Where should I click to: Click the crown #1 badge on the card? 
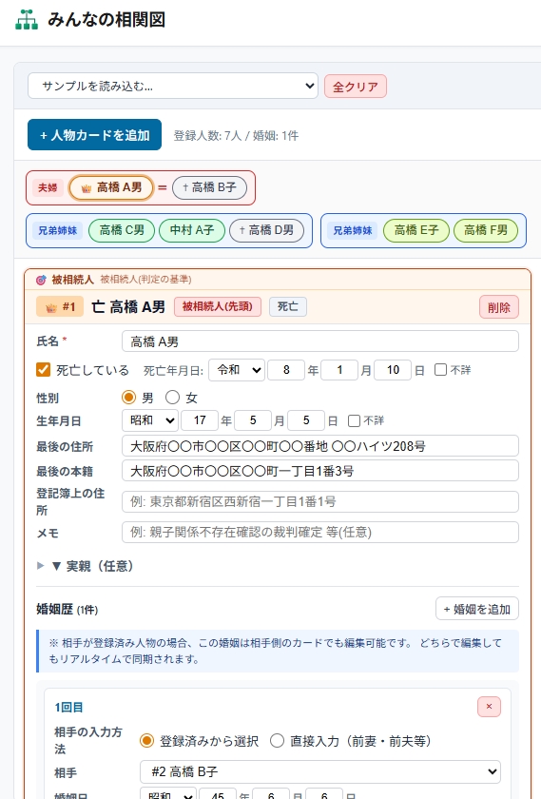coord(60,306)
